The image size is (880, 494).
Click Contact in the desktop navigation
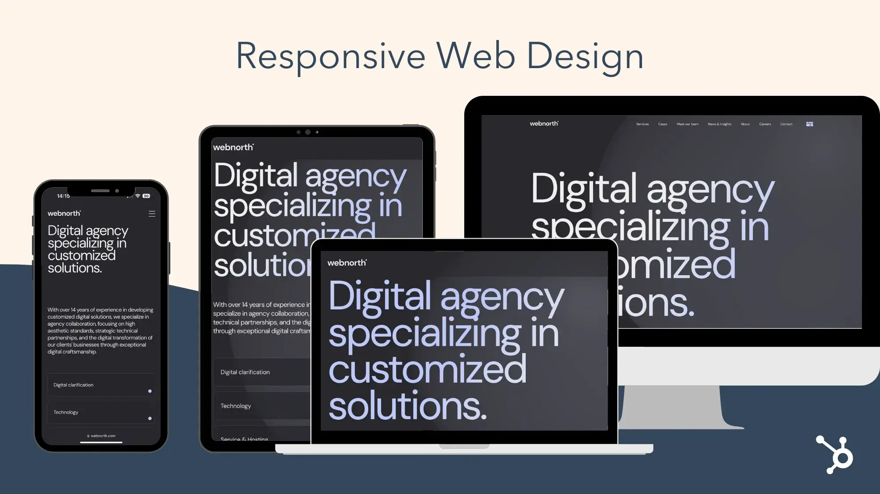point(786,124)
